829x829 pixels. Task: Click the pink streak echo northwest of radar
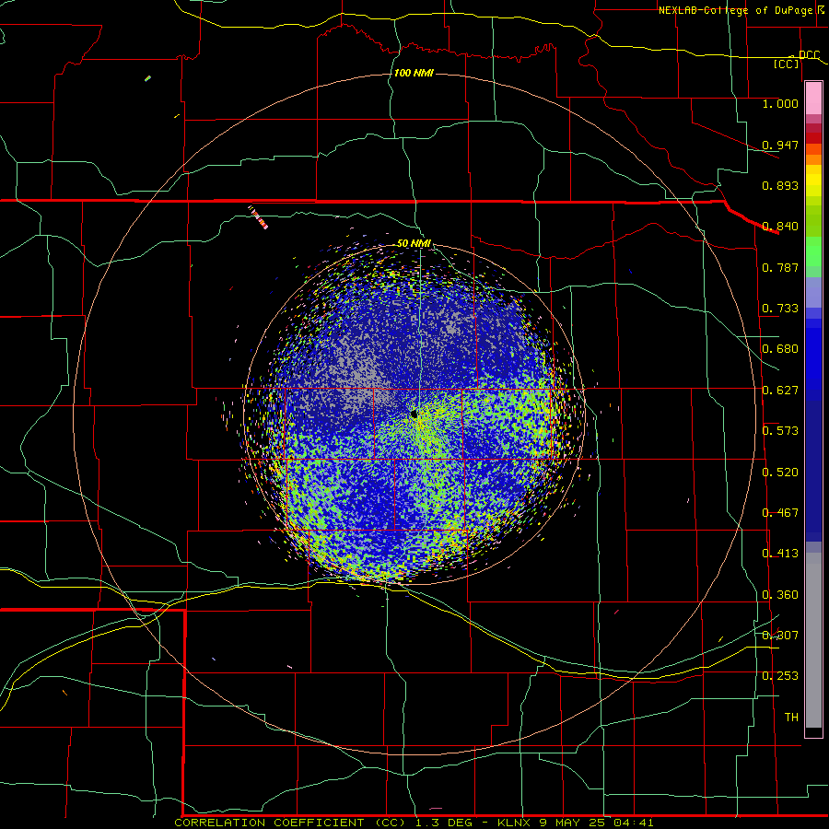(259, 217)
